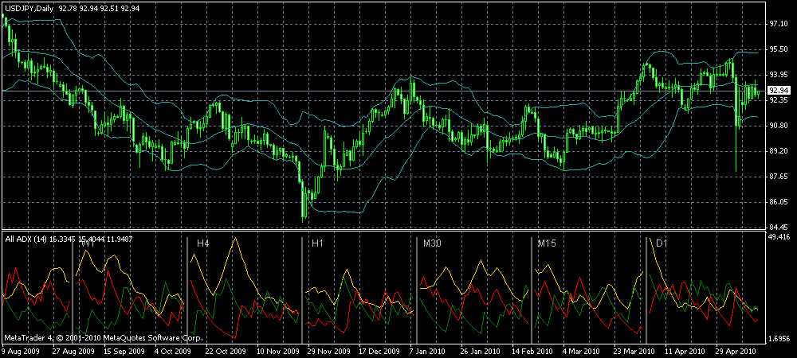The image size is (797, 358).
Task: Select the M30 timeframe label in ADX panel
Action: point(432,244)
